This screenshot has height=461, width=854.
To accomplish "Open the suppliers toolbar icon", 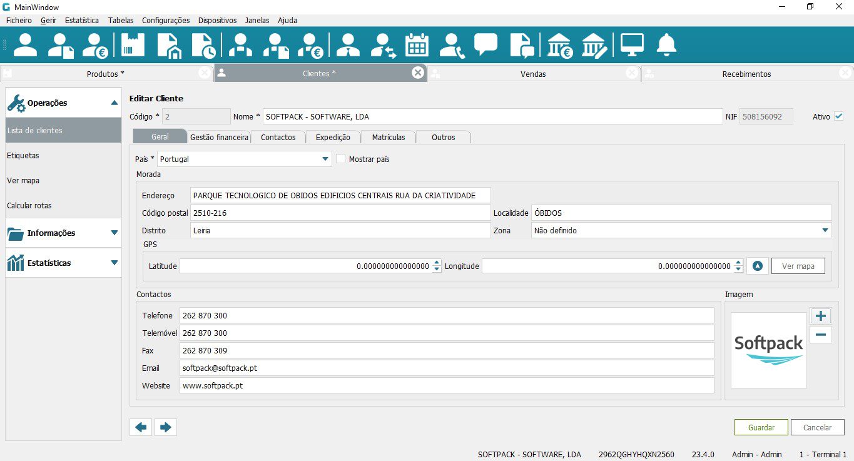I will pyautogui.click(x=240, y=46).
